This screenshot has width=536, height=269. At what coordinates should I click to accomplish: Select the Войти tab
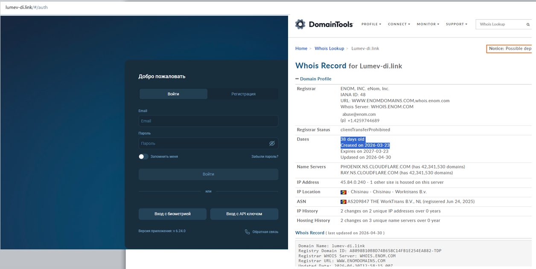click(173, 94)
